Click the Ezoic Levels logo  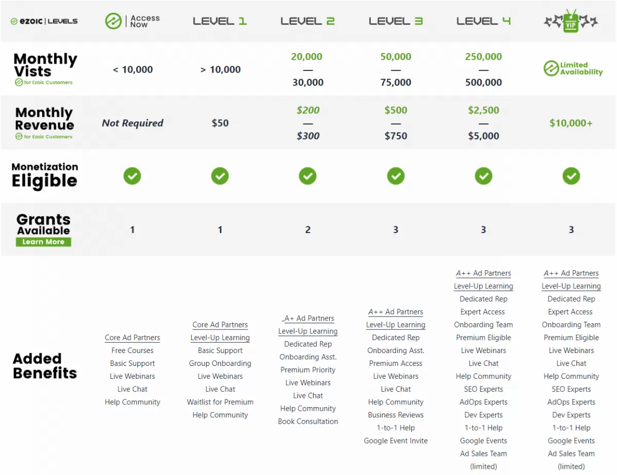pos(44,21)
